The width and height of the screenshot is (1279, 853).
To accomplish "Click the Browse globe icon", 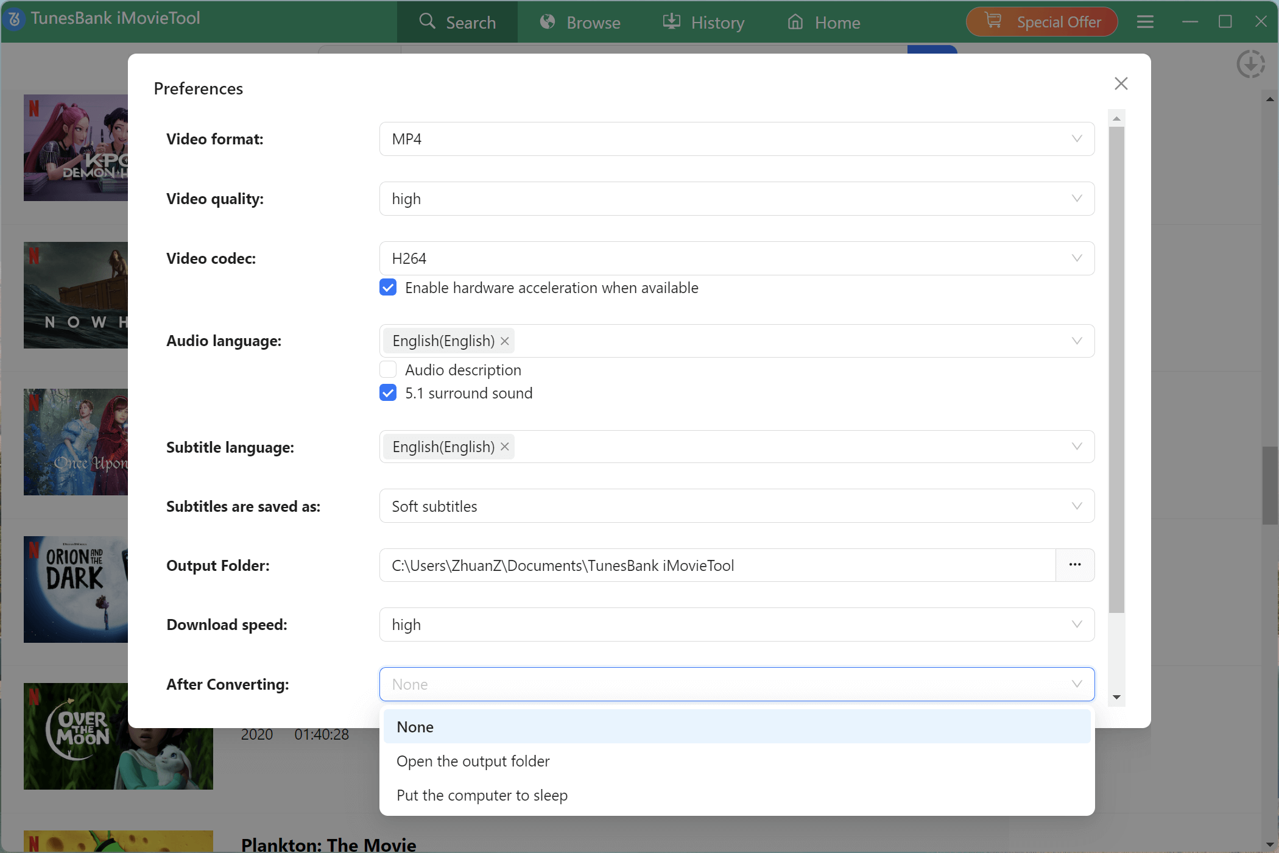I will click(547, 22).
